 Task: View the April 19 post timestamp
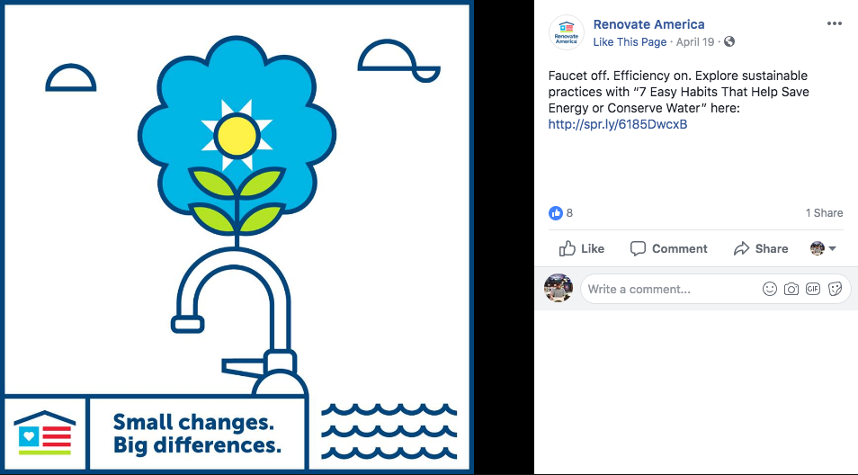click(695, 41)
